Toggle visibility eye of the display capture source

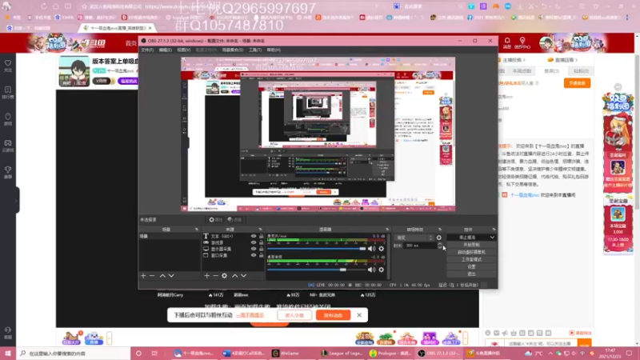click(254, 249)
